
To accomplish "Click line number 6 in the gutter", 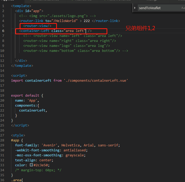I will click(x=3, y=31).
